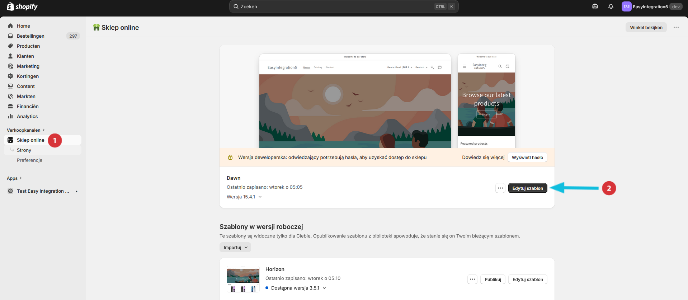The height and width of the screenshot is (300, 688).
Task: Click the mobile theme preview thumbnail
Action: [x=486, y=101]
